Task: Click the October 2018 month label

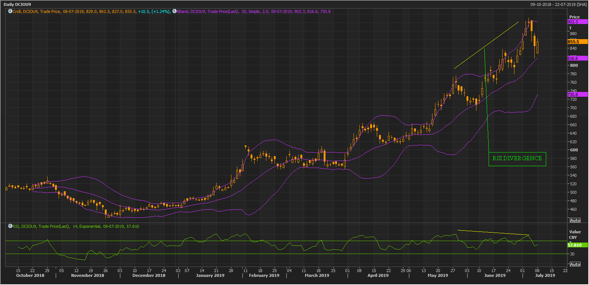Action: [30, 275]
